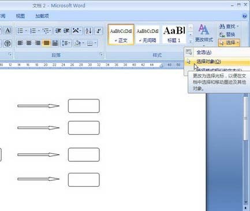This screenshot has width=250, height=211.
Task: Click the shading paint bucket color
Action: [77, 43]
